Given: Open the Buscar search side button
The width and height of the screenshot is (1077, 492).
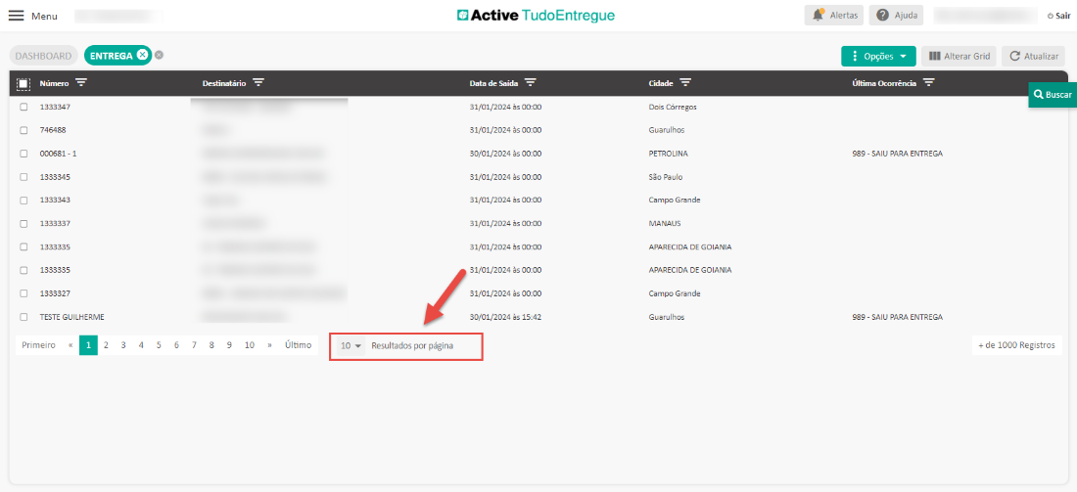Looking at the screenshot, I should pyautogui.click(x=1053, y=95).
